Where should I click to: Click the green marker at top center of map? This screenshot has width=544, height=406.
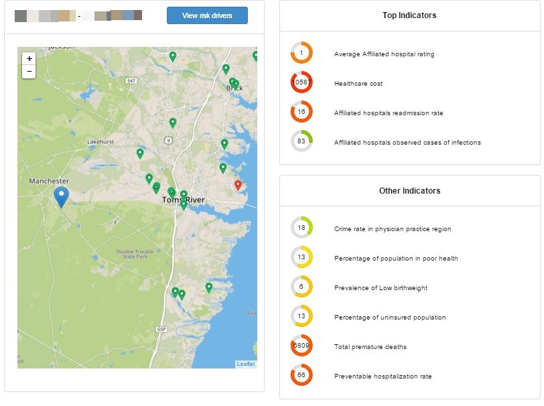[172, 56]
